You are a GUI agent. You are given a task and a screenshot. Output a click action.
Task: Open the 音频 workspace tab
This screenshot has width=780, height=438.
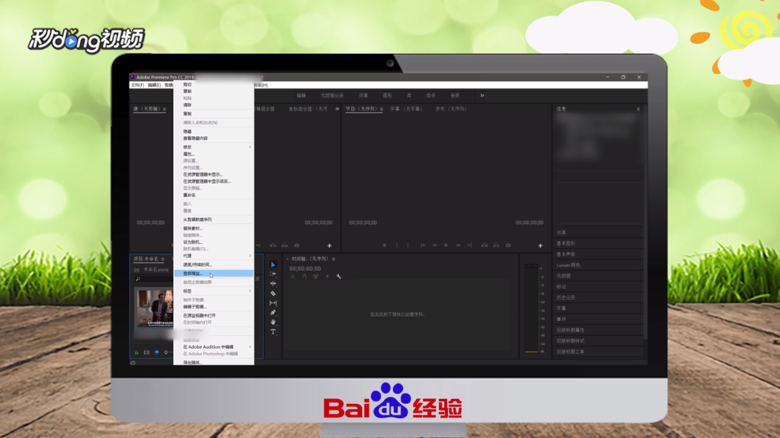click(x=455, y=96)
